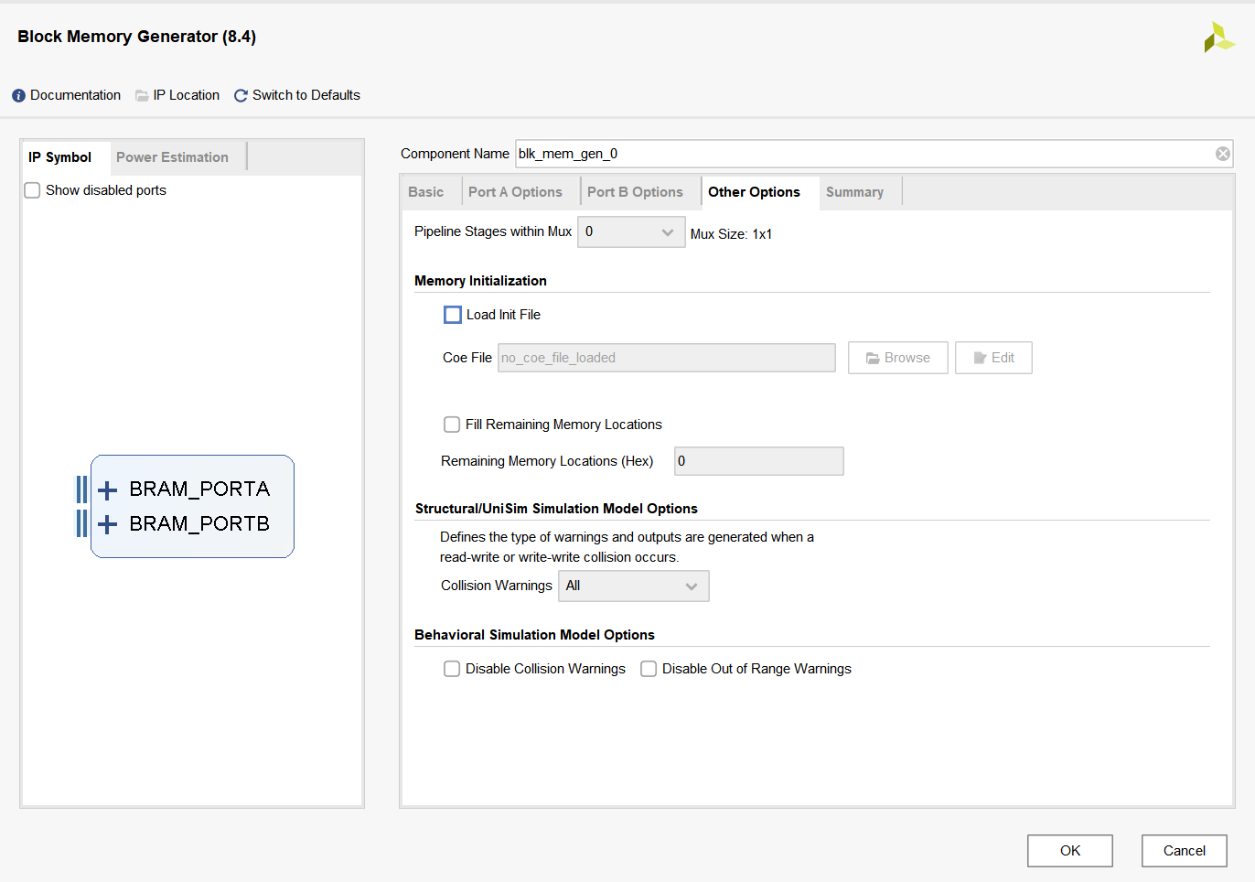Enable Disable Out of Range Warnings
Image resolution: width=1255 pixels, height=882 pixels.
pyautogui.click(x=649, y=669)
